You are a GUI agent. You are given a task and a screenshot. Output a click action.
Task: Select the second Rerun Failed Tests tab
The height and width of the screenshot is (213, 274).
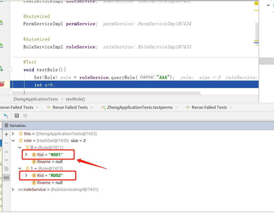[70, 107]
